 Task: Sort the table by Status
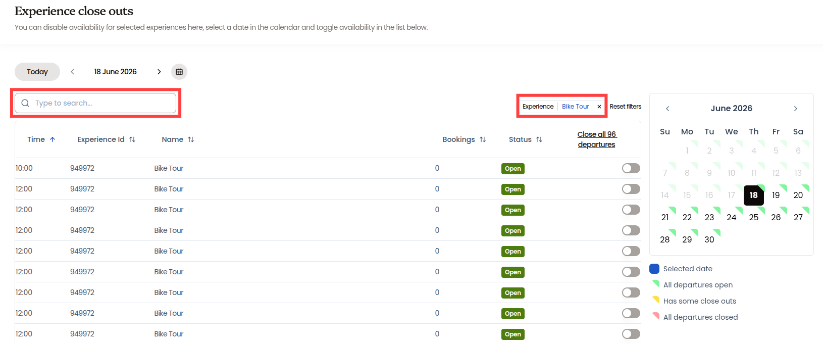(526, 139)
